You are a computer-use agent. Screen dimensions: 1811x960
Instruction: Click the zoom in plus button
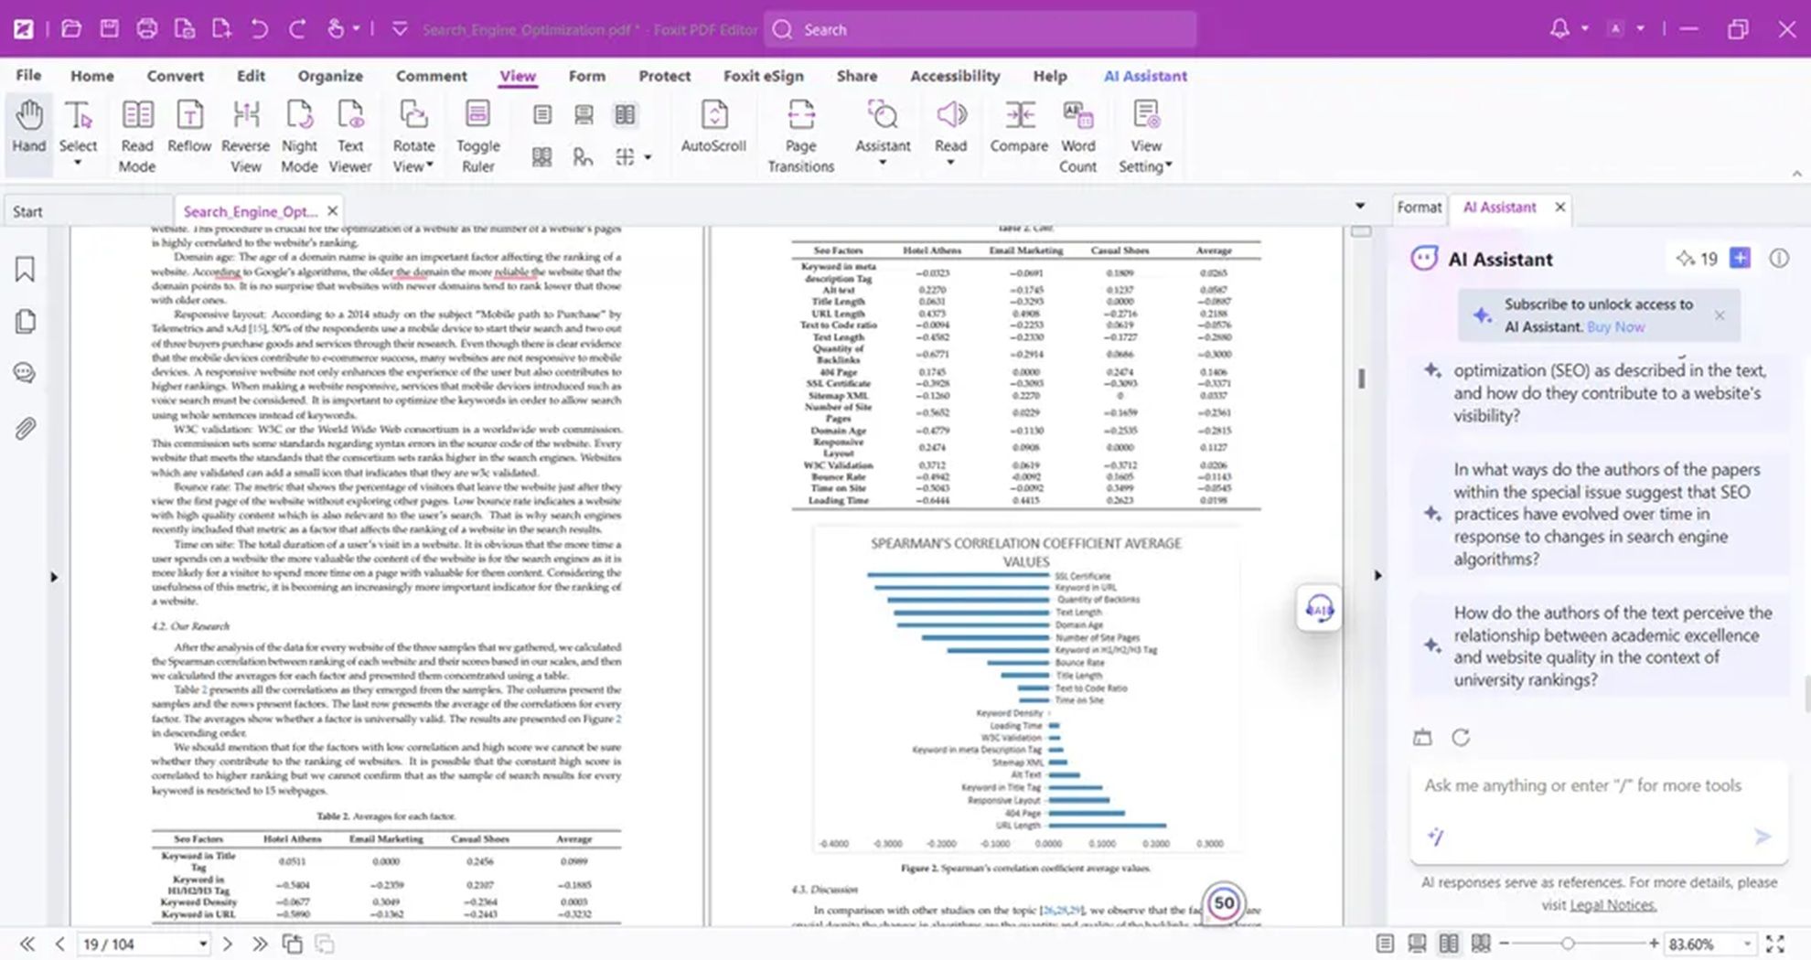(x=1653, y=944)
